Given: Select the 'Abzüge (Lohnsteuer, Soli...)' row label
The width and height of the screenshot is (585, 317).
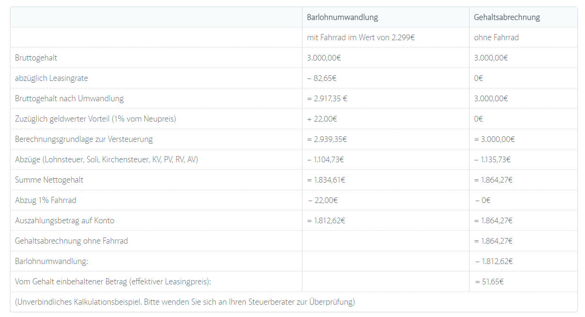Looking at the screenshot, I should click(x=106, y=159).
